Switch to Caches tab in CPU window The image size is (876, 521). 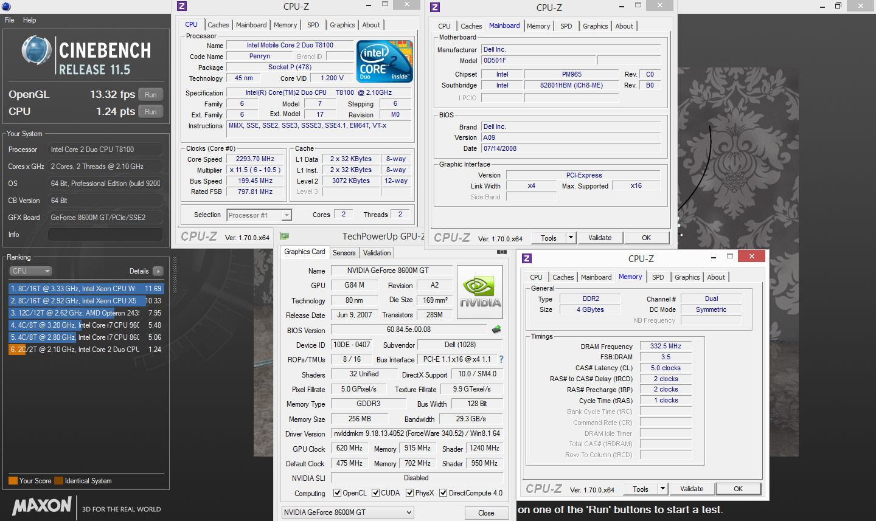218,25
